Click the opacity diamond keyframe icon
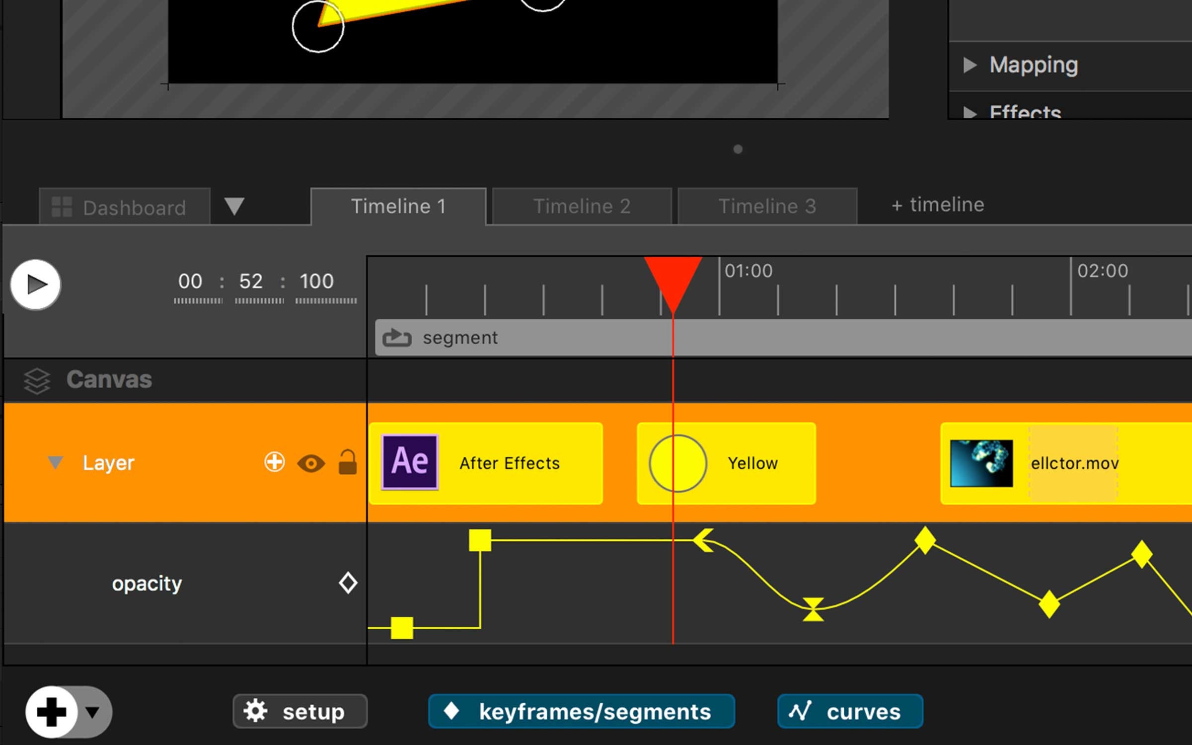Screen dimensions: 1192x745 point(347,583)
